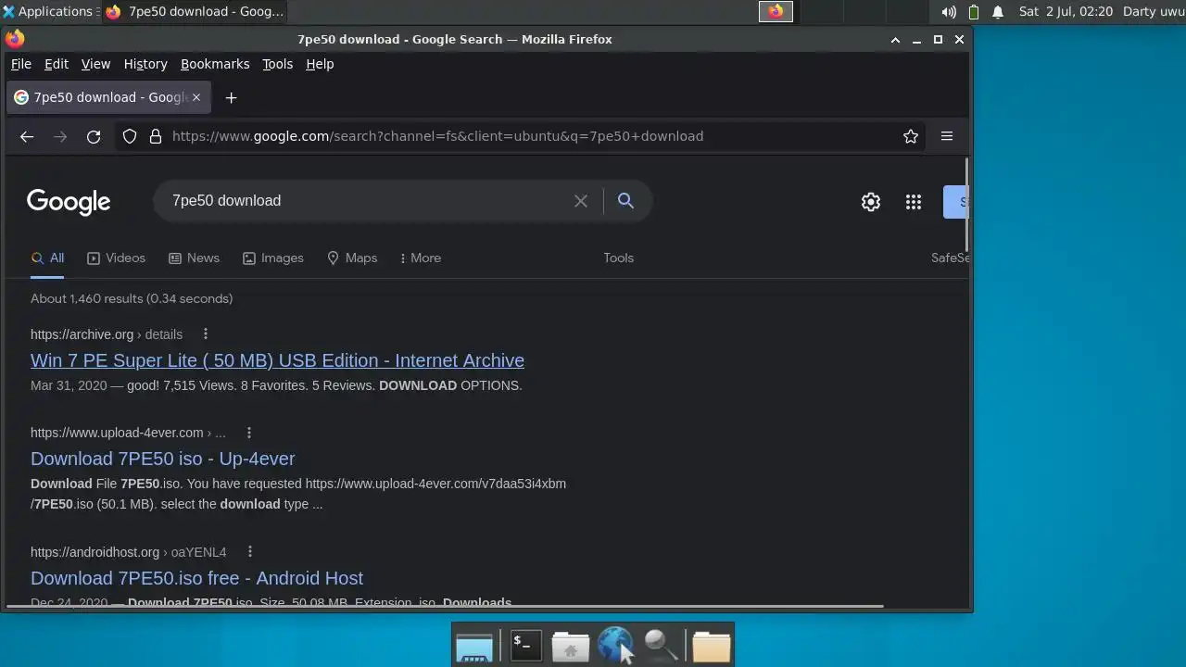This screenshot has width=1186, height=667.
Task: Open Google quick settings gear
Action: click(x=871, y=202)
